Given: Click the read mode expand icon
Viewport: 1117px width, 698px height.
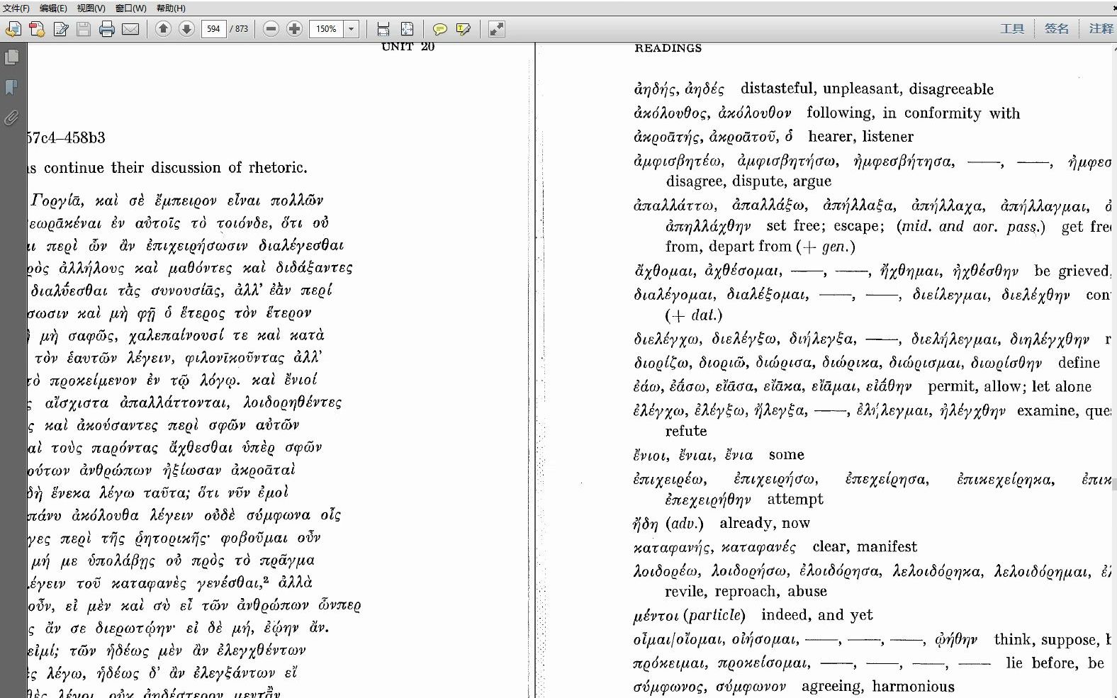Looking at the screenshot, I should click(x=497, y=29).
